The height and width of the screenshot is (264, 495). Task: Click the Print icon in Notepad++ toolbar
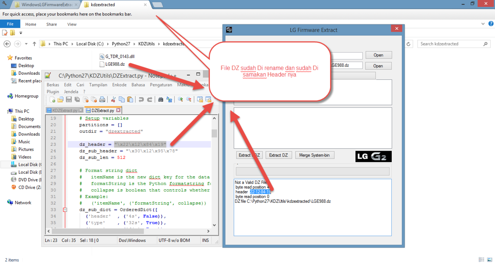coord(102,100)
